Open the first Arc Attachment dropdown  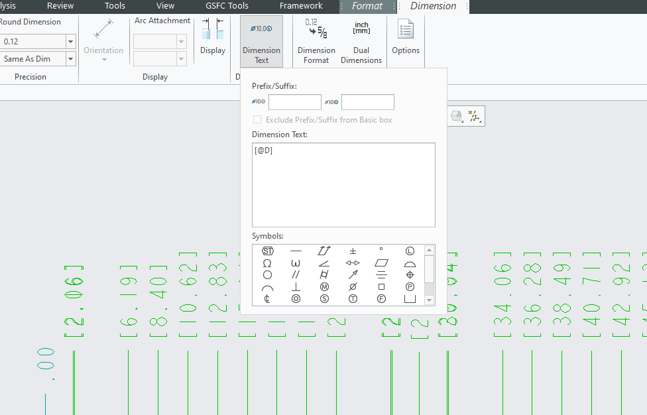point(181,41)
